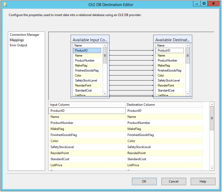
Task: Select ProductID in Available Input Columns
Action: (x=85, y=50)
